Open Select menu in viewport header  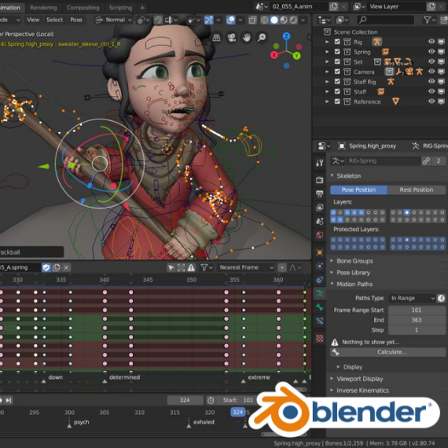click(x=54, y=20)
